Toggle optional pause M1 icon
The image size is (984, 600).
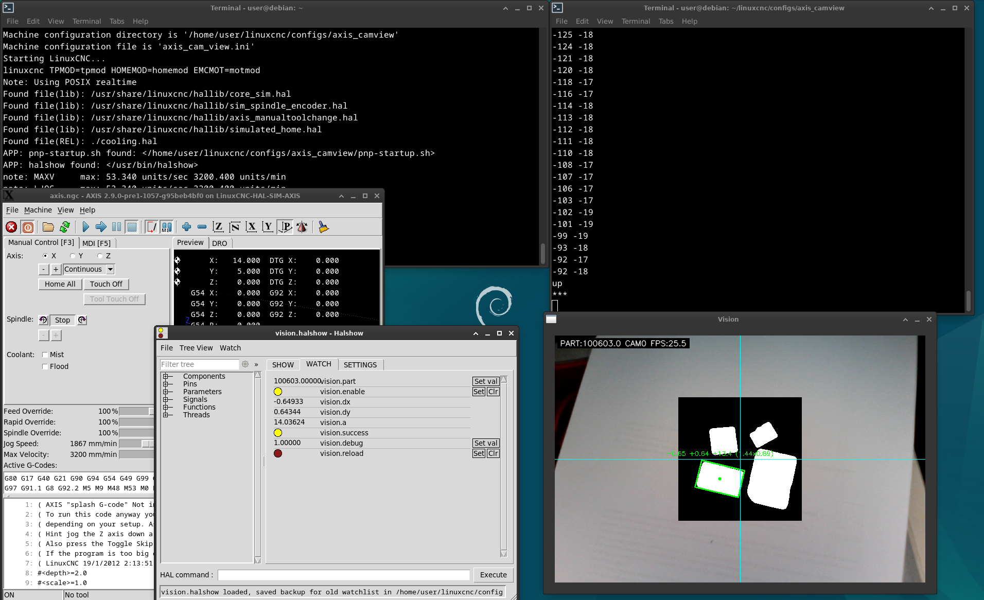point(167,227)
